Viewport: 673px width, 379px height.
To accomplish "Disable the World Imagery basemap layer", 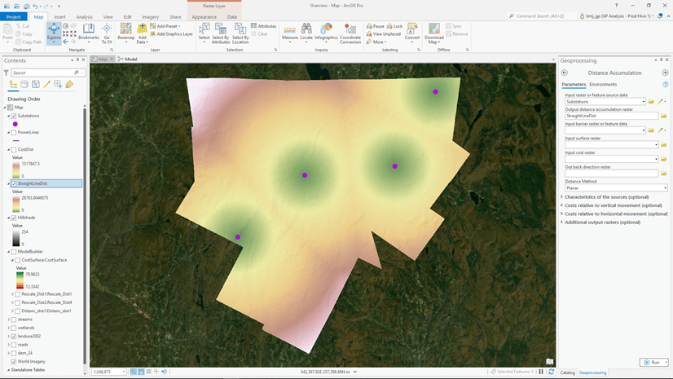I will 14,362.
